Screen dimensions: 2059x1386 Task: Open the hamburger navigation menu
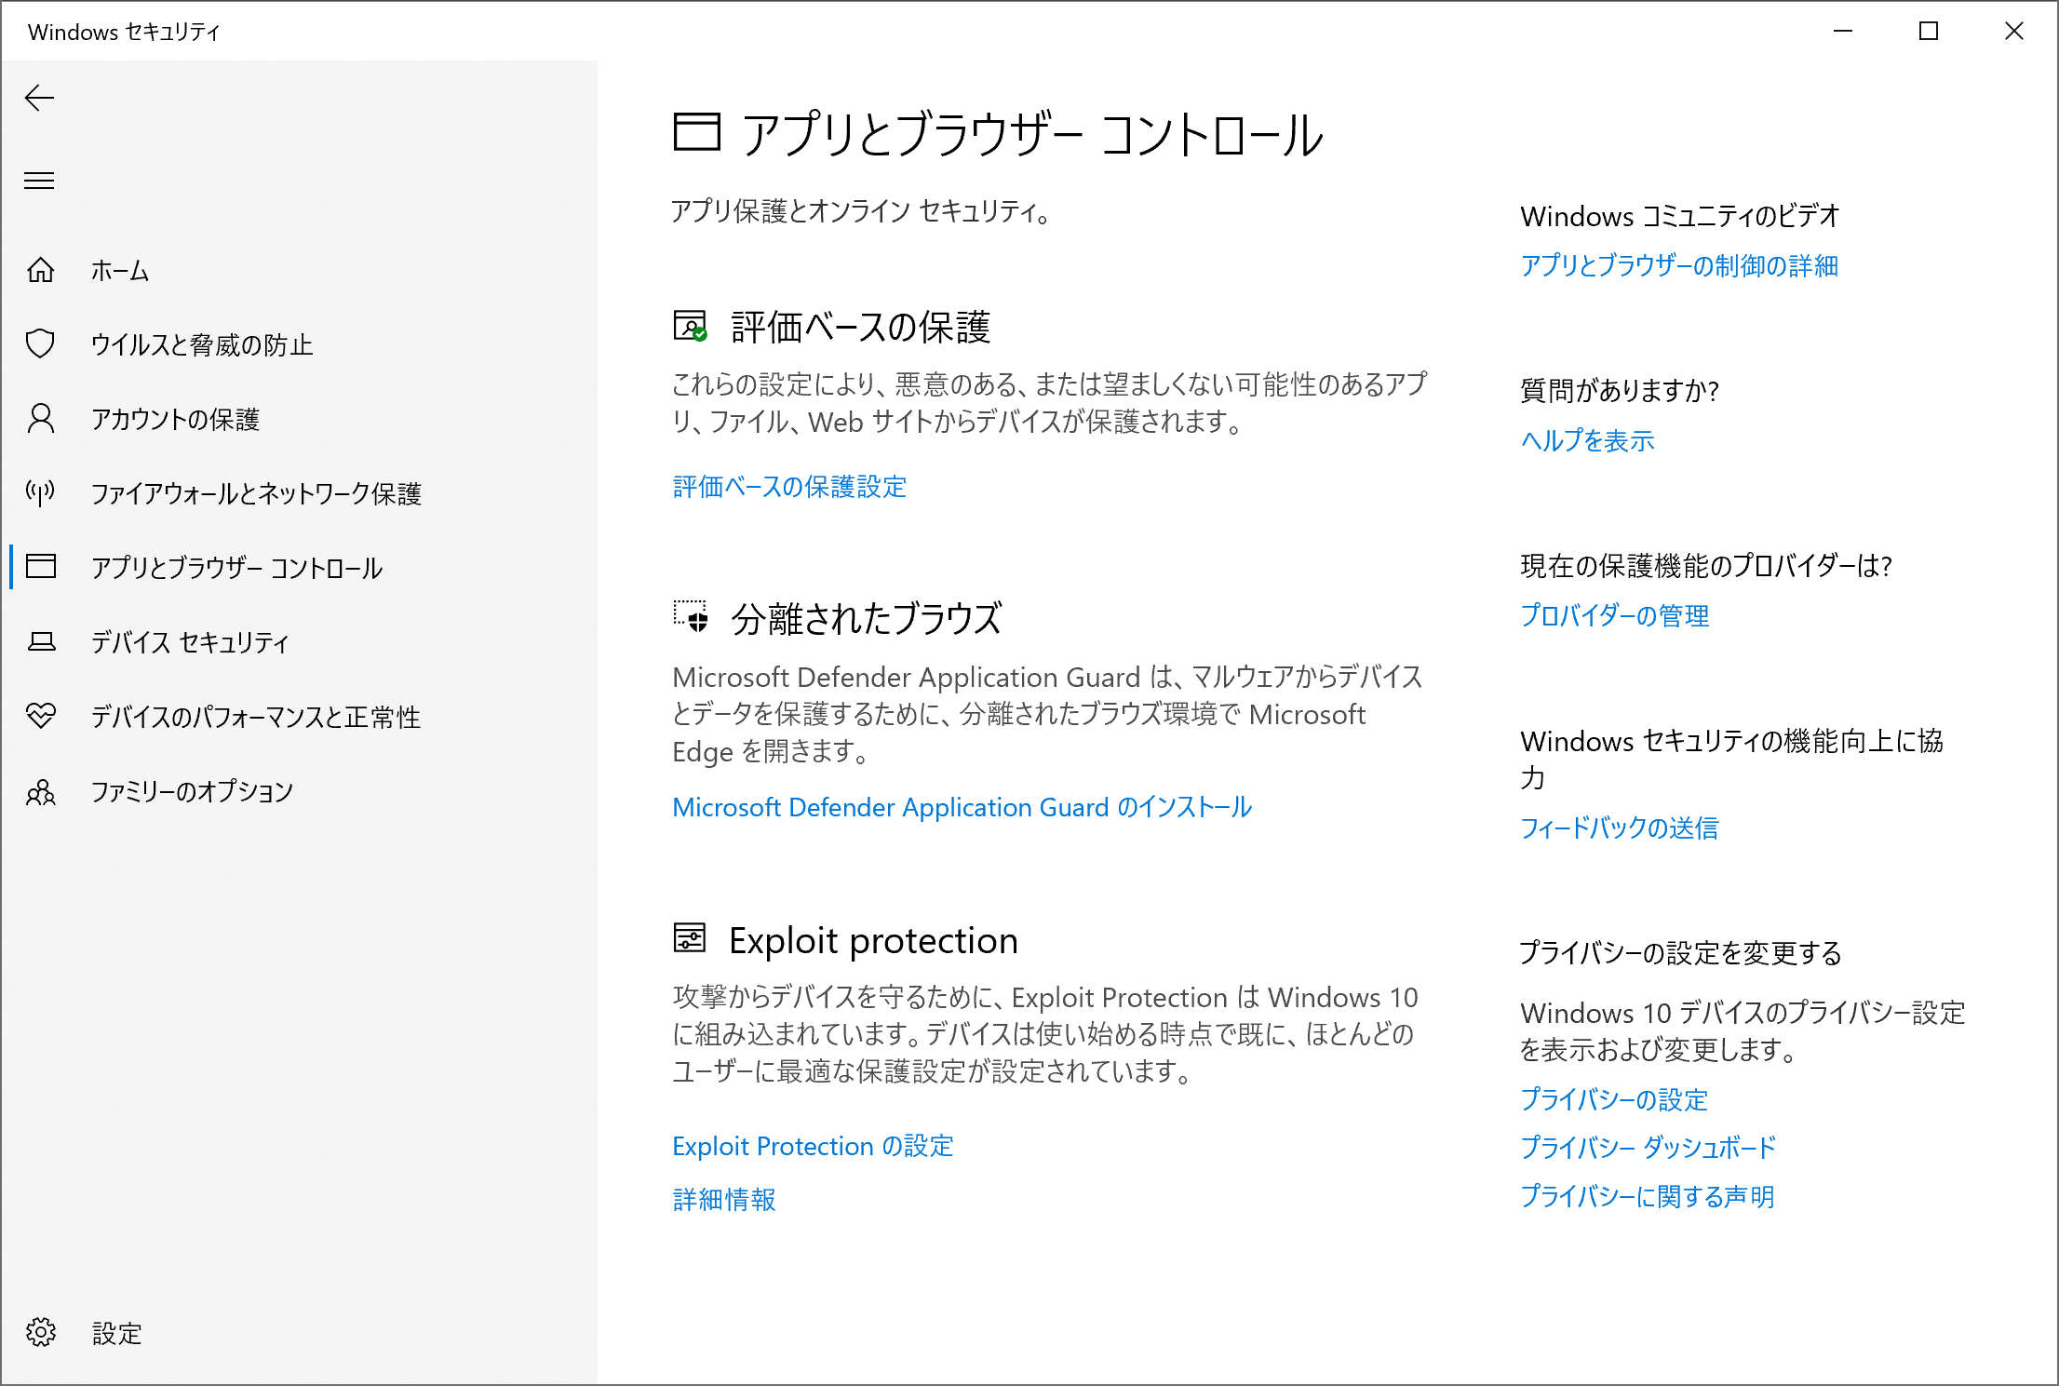tap(39, 181)
